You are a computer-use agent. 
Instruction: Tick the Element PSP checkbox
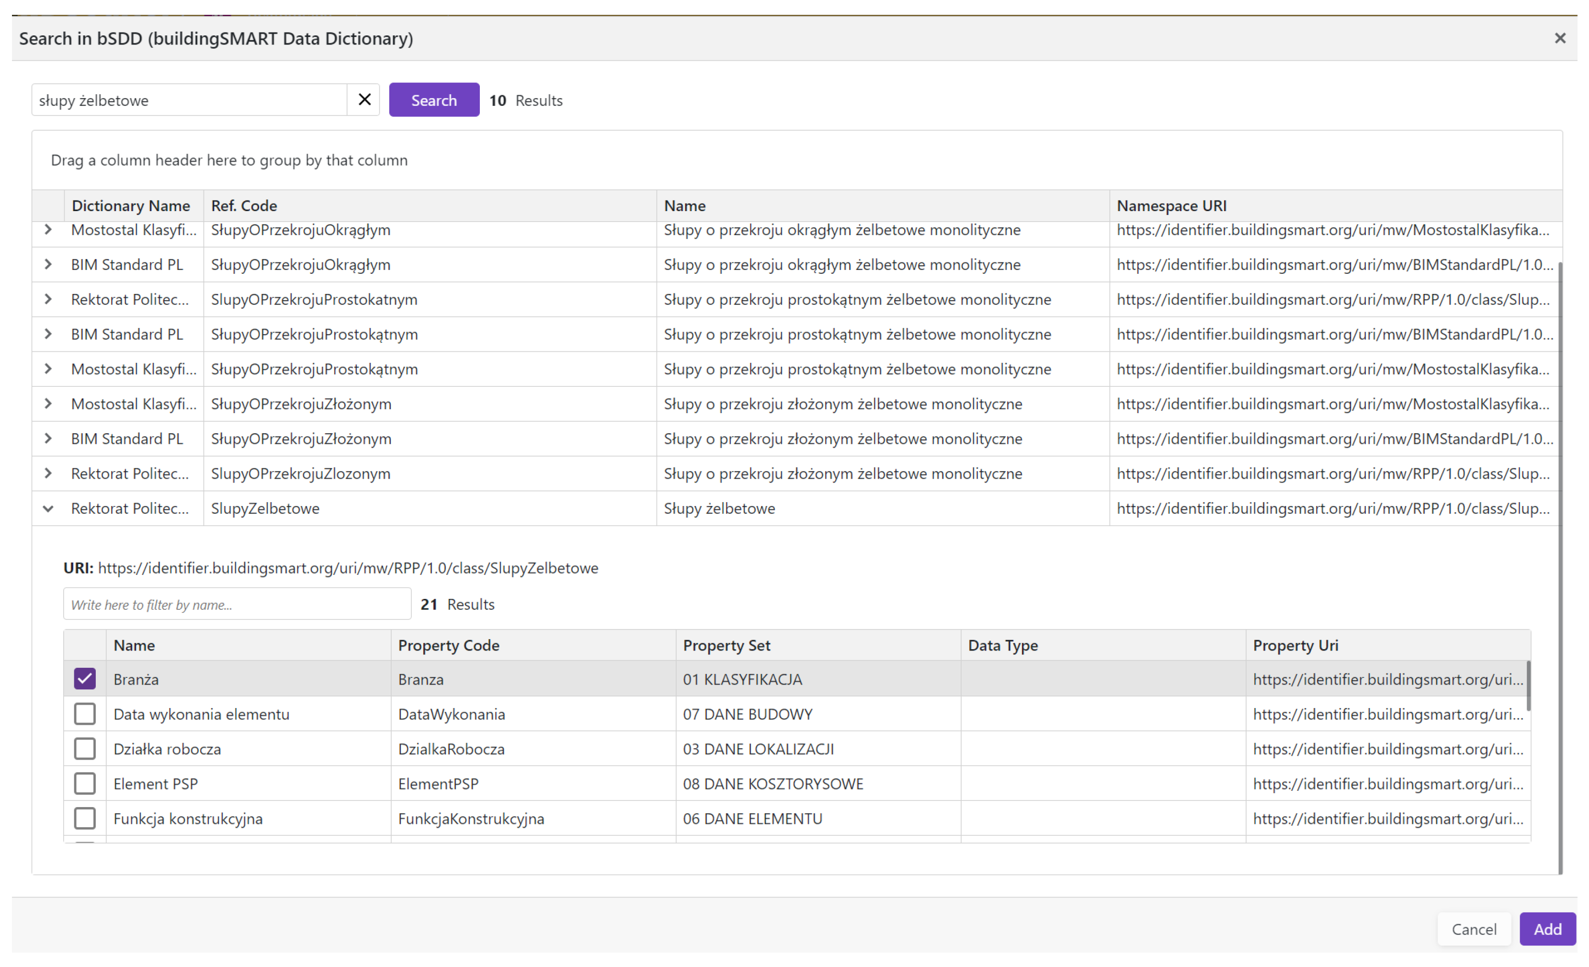point(84,783)
